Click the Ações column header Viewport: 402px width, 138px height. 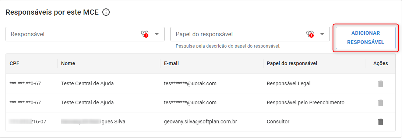pyautogui.click(x=381, y=64)
